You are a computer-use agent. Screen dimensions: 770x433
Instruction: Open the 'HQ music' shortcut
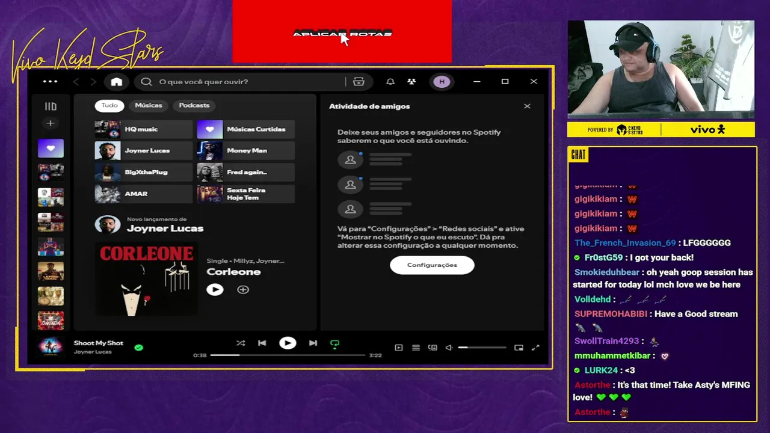pyautogui.click(x=144, y=129)
